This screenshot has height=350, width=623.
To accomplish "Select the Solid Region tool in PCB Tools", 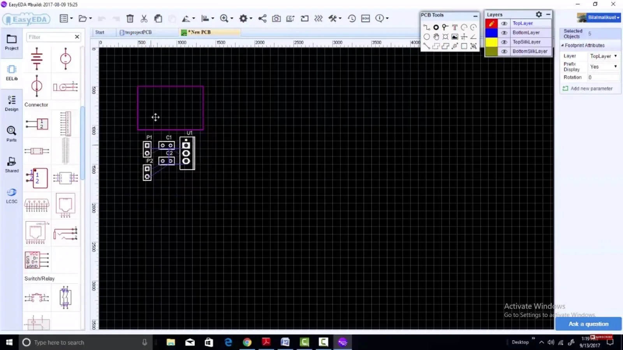I will 445,46.
